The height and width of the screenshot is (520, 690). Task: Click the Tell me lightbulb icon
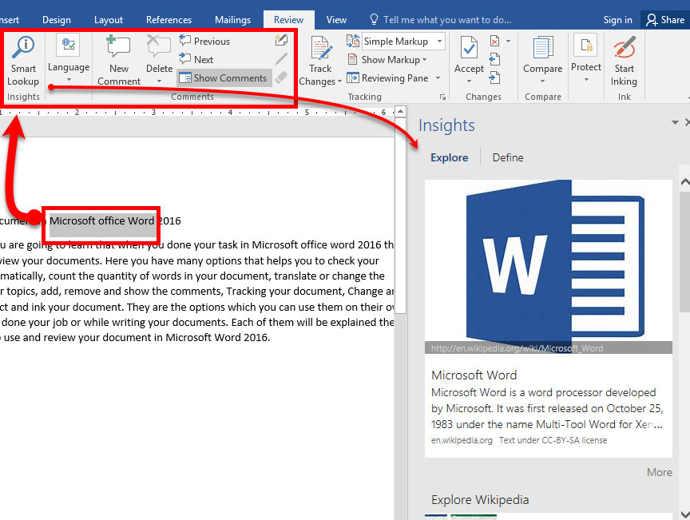(x=374, y=19)
